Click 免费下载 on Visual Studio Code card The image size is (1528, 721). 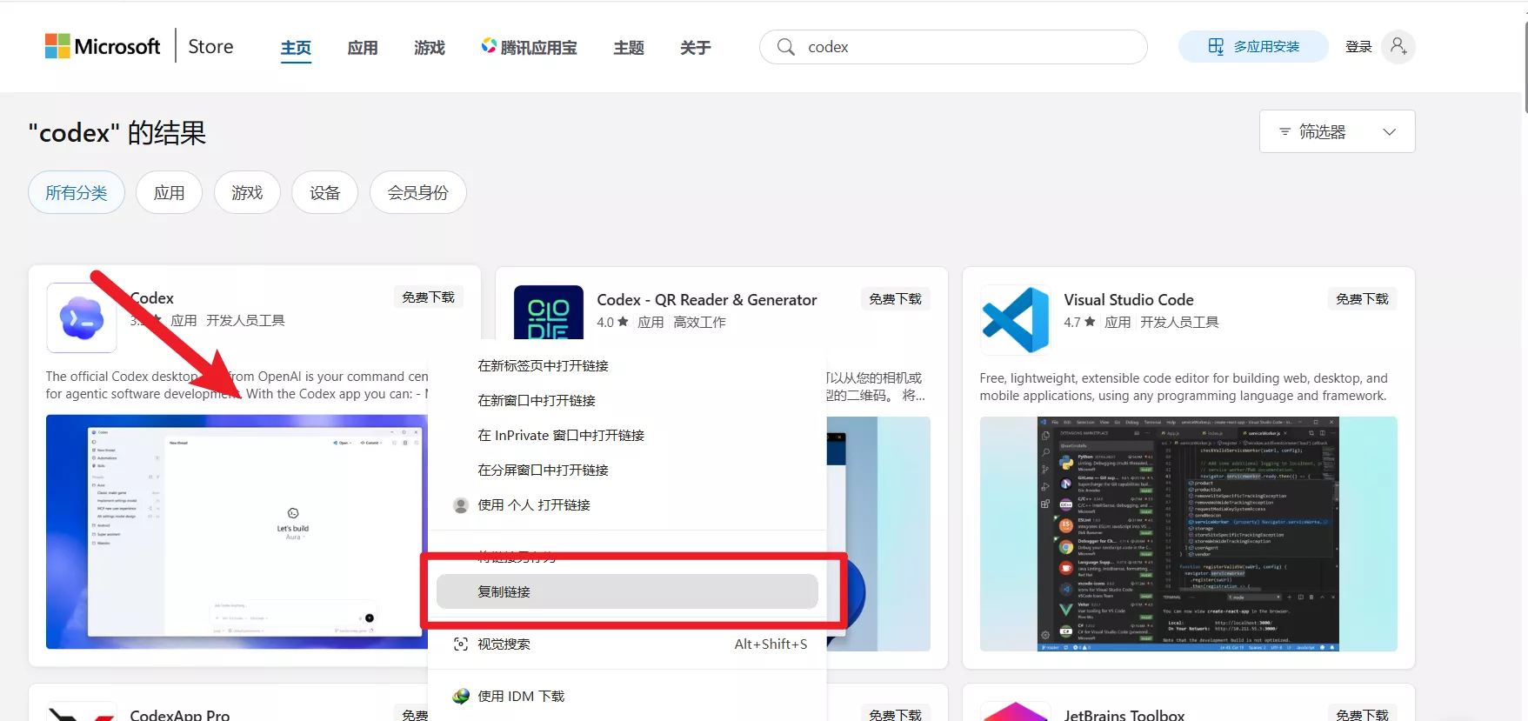(1363, 299)
